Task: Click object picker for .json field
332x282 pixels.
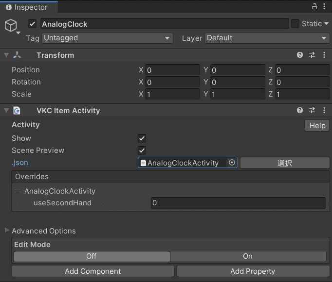Action: 232,163
